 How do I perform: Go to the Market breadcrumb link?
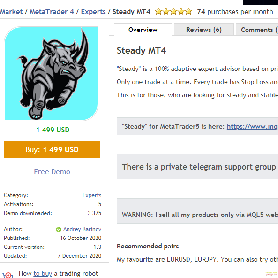coord(11,12)
